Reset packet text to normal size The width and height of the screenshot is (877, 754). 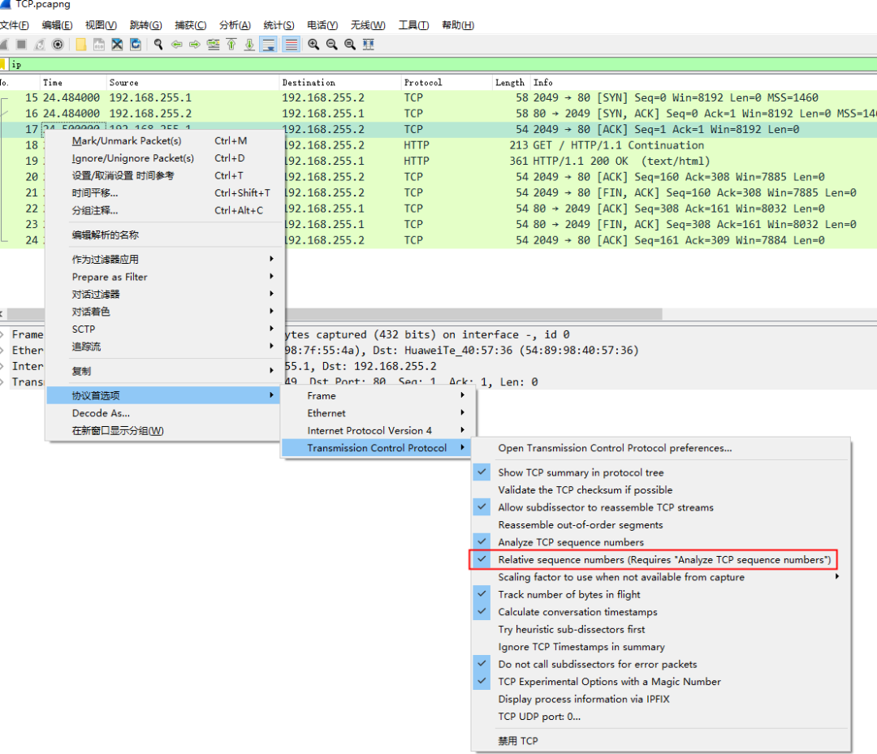click(349, 44)
